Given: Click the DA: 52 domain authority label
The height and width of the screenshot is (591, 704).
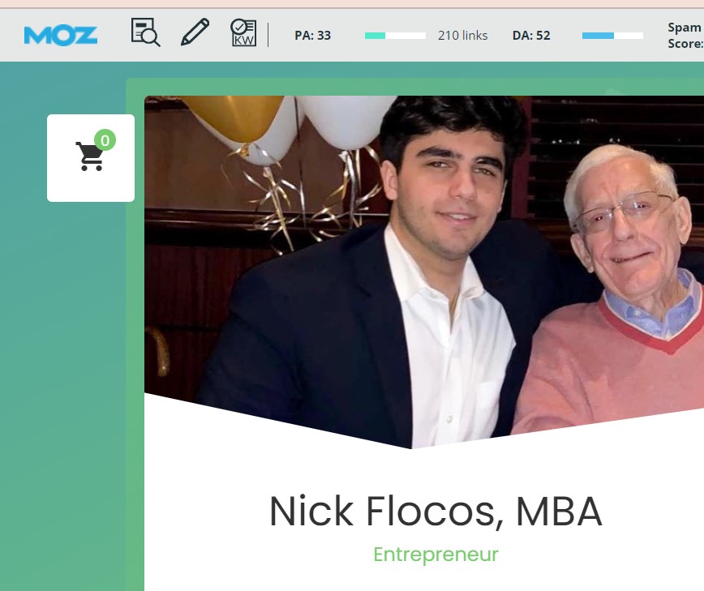Looking at the screenshot, I should (x=531, y=36).
